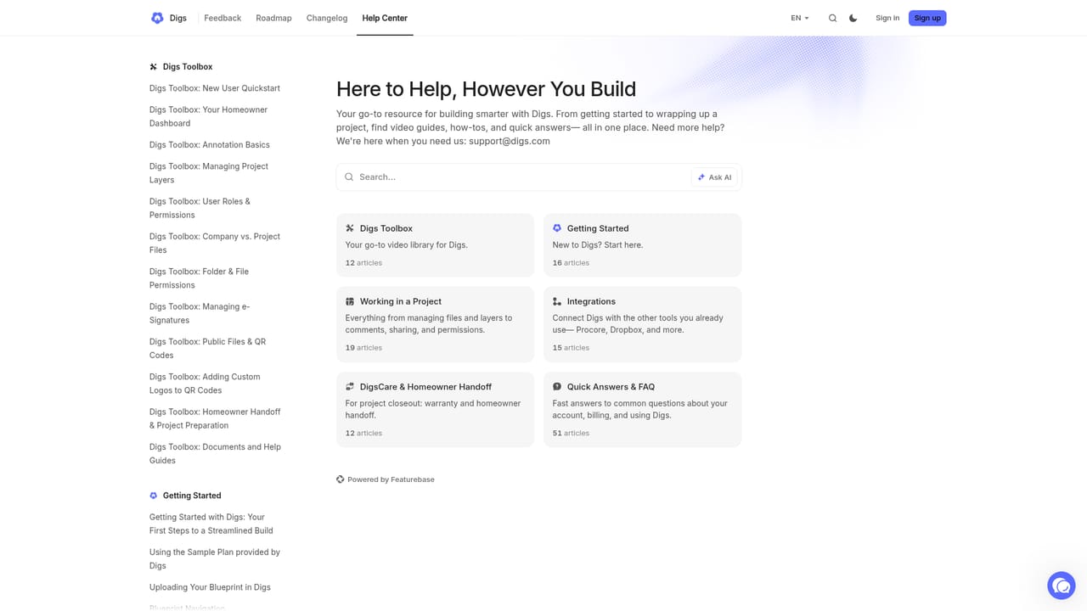Open Uploading Your Blueprint in Digs

point(210,587)
